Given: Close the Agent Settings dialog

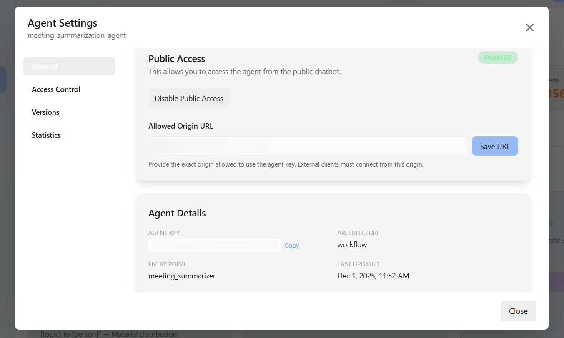Looking at the screenshot, I should point(518,311).
